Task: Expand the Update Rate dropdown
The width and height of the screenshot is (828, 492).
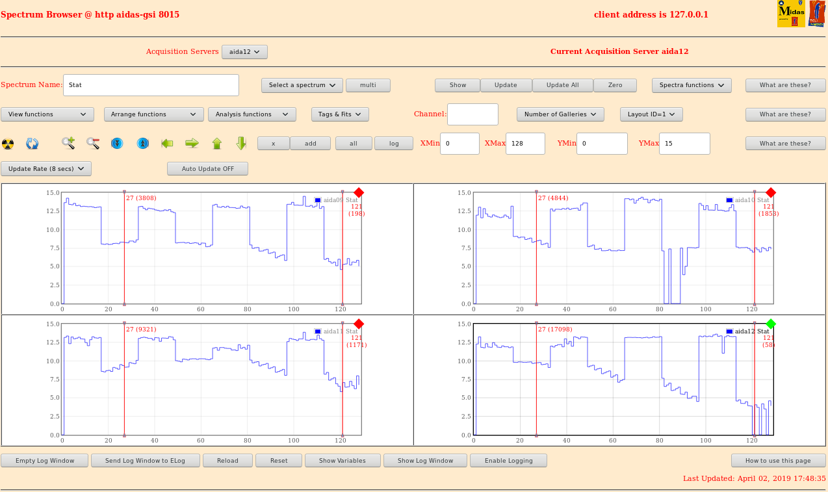Action: click(46, 169)
